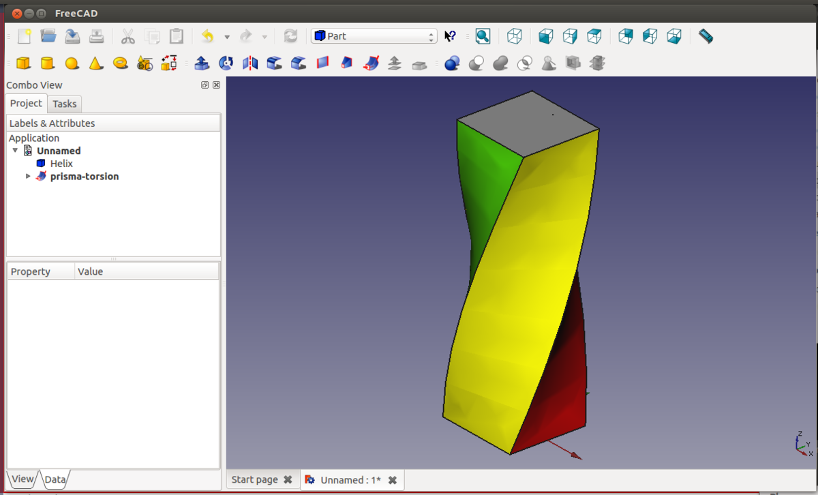Open the Boolean operation tool
818x495 pixels.
(x=451, y=63)
